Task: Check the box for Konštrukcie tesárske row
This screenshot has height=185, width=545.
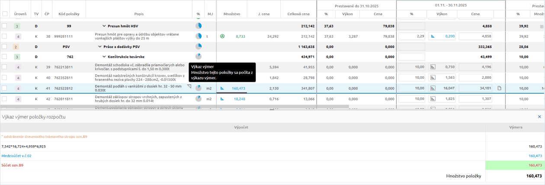Action: point(4,57)
